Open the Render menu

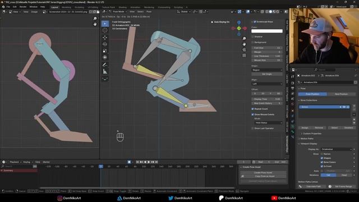tap(23, 7)
